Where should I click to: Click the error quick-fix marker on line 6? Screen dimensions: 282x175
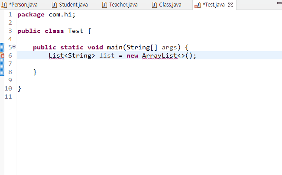coord(2,55)
